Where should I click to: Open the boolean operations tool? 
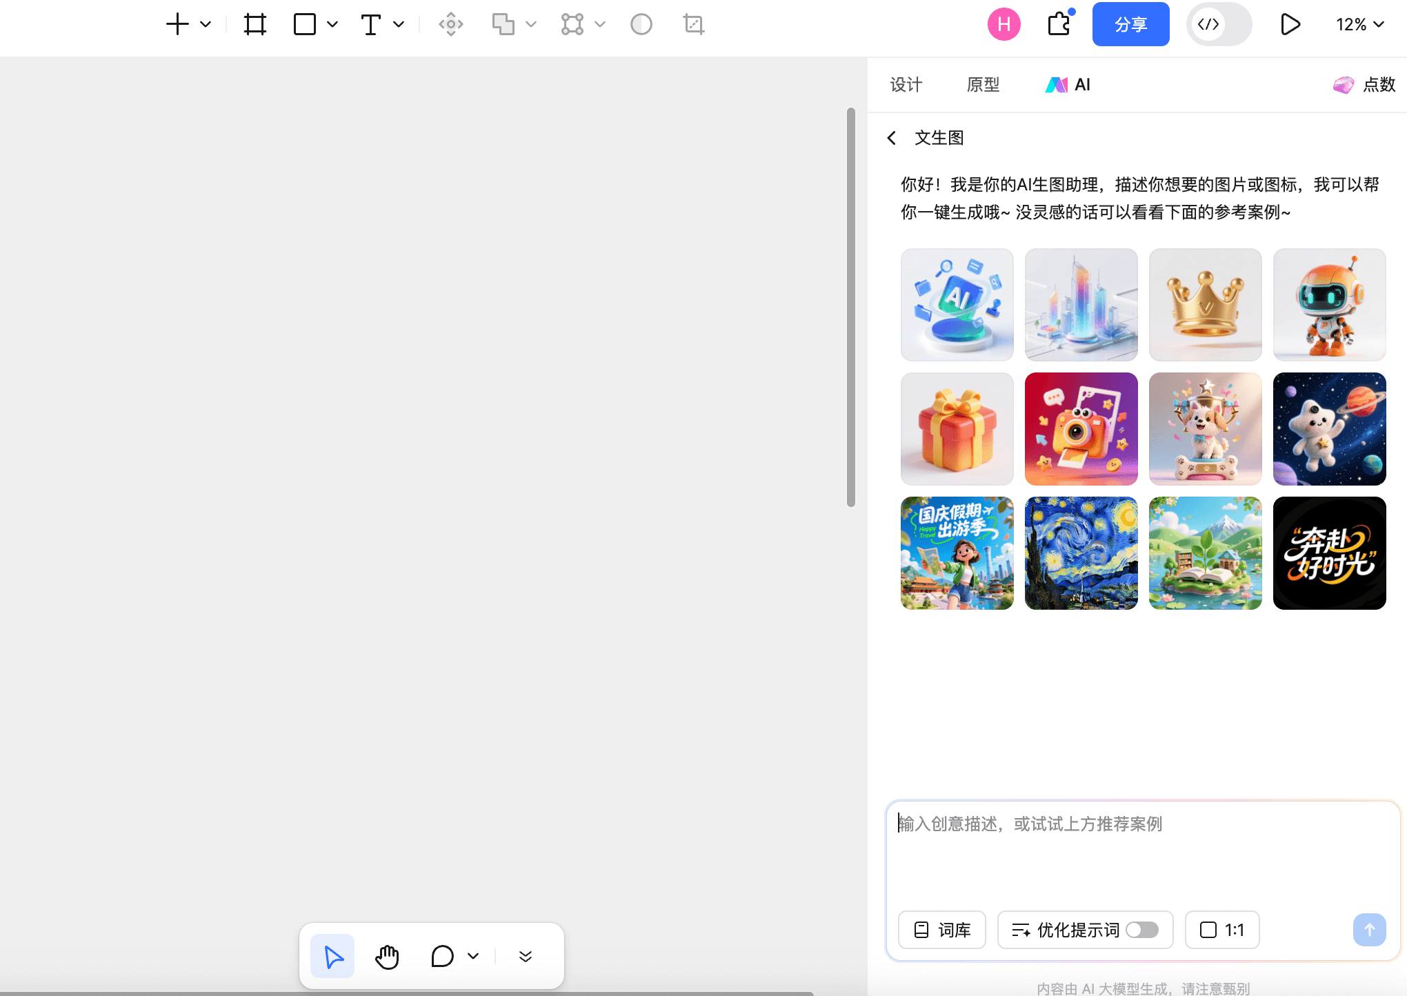(505, 24)
